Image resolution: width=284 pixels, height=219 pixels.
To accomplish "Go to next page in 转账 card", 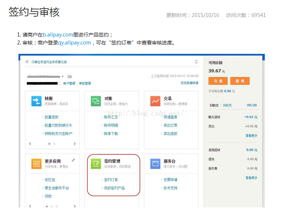I will [75, 144].
